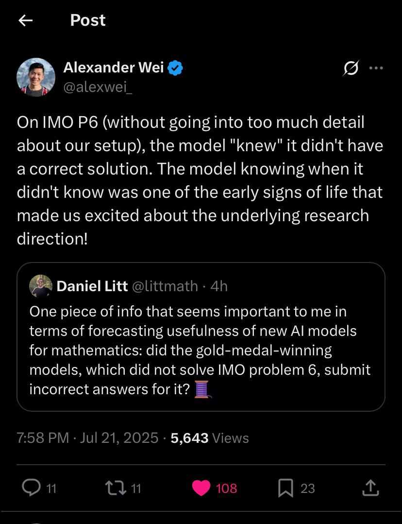Toggle bookmark on this post
Screen dimensions: 402x524
click(285, 488)
